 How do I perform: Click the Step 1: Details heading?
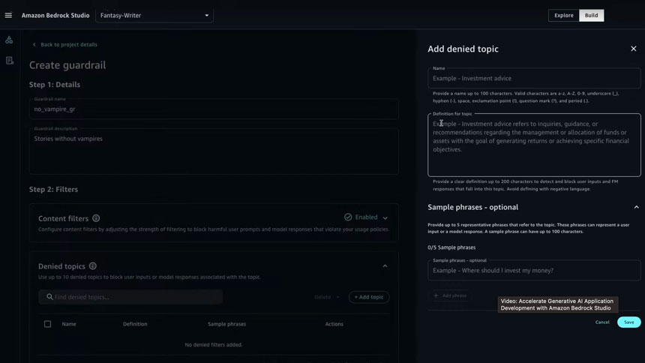55,84
